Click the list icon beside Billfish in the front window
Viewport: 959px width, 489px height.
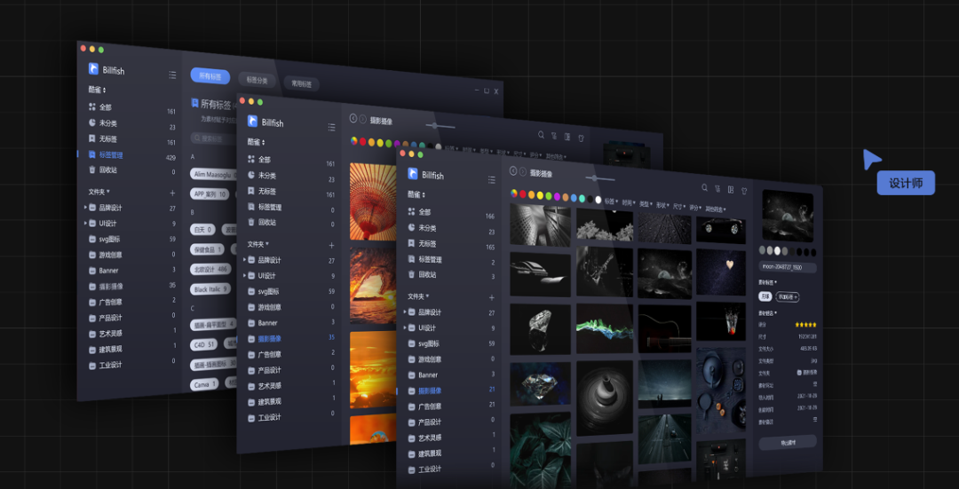tap(492, 179)
